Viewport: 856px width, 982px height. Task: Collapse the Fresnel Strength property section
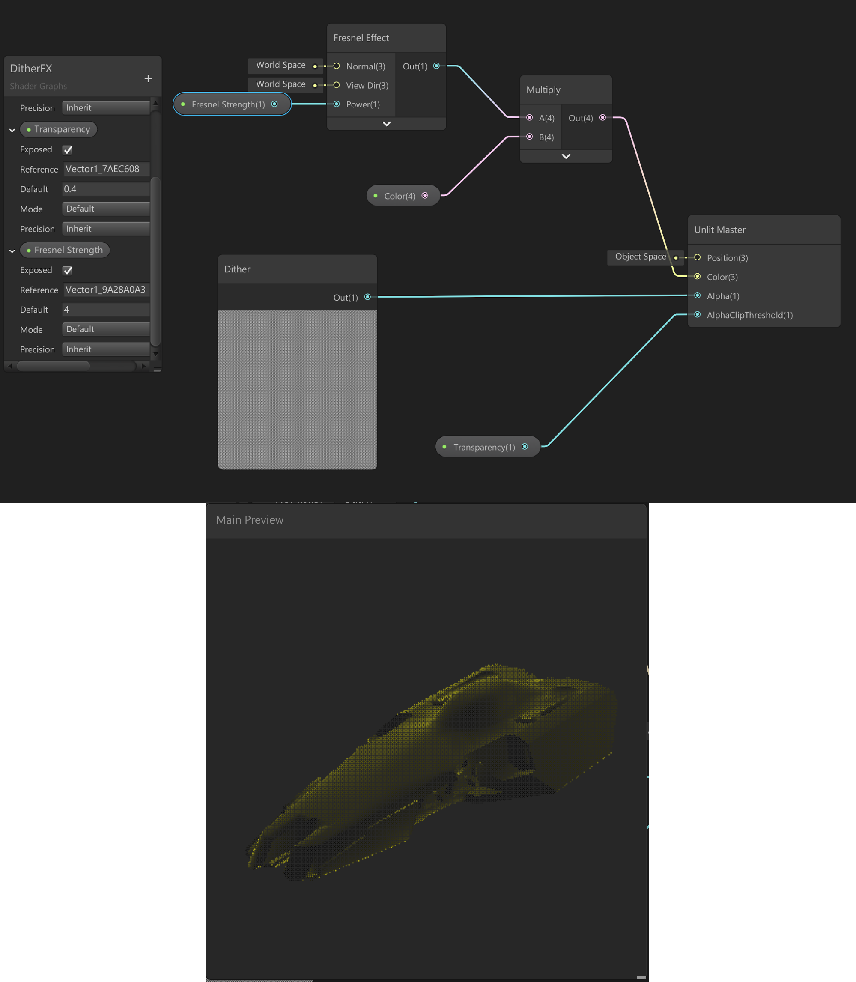(x=12, y=251)
